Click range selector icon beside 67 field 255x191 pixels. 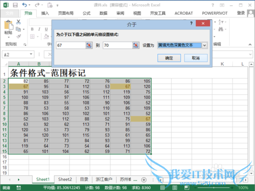click(89, 45)
